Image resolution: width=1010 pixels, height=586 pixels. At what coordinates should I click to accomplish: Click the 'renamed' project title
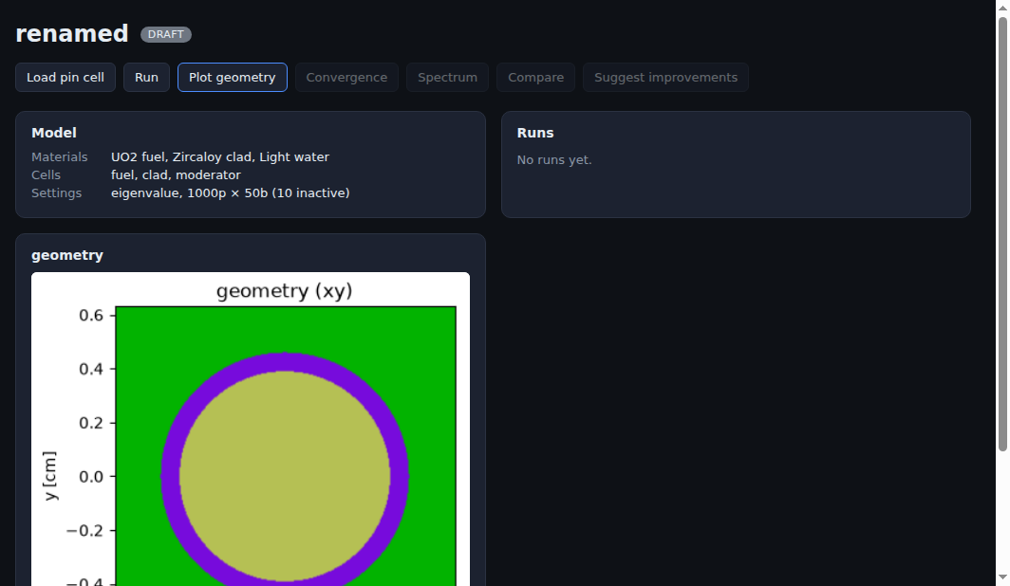pos(71,33)
